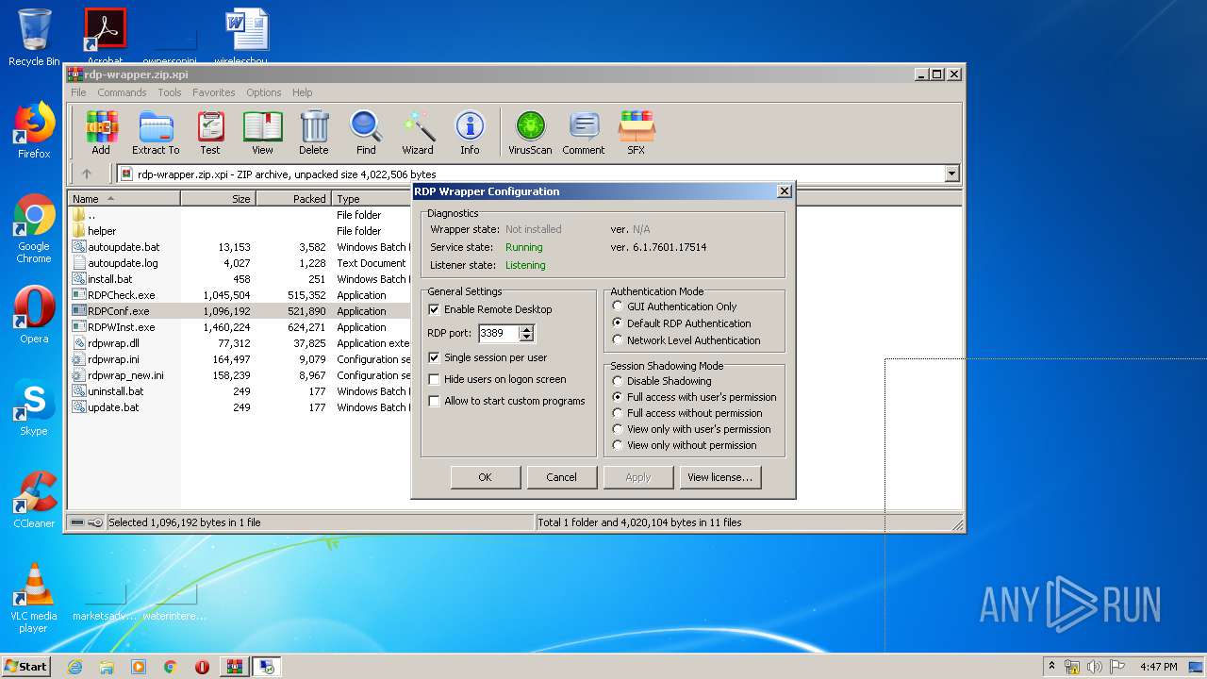Image resolution: width=1207 pixels, height=679 pixels.
Task: Open the Favorites menu
Action: click(x=214, y=92)
